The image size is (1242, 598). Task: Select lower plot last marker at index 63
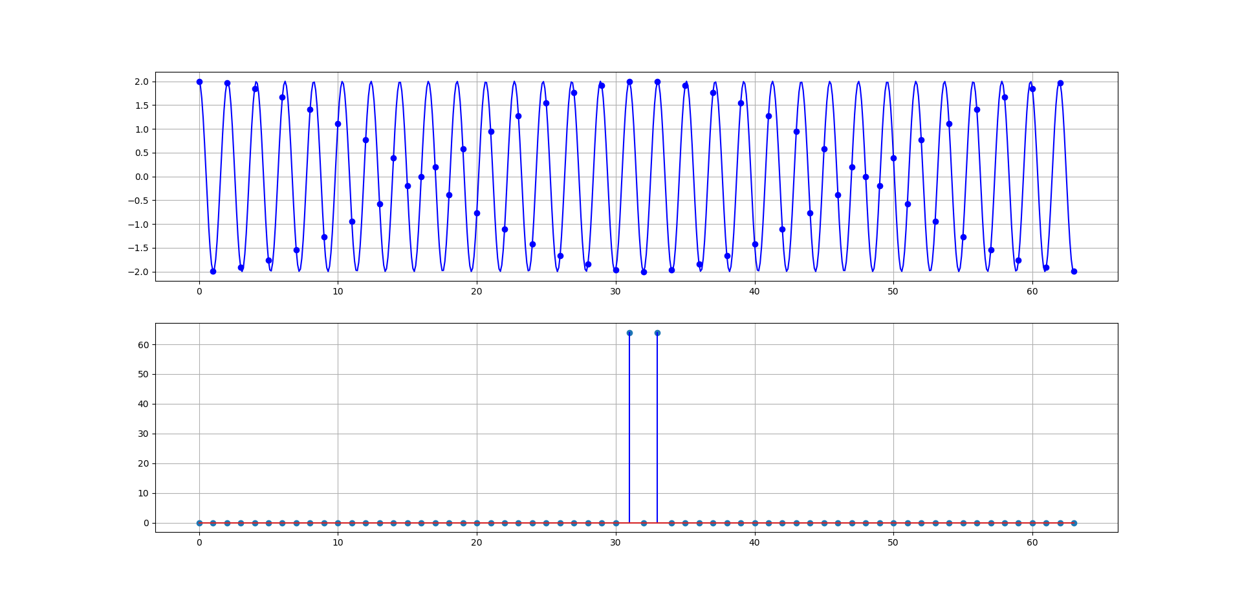1074,523
